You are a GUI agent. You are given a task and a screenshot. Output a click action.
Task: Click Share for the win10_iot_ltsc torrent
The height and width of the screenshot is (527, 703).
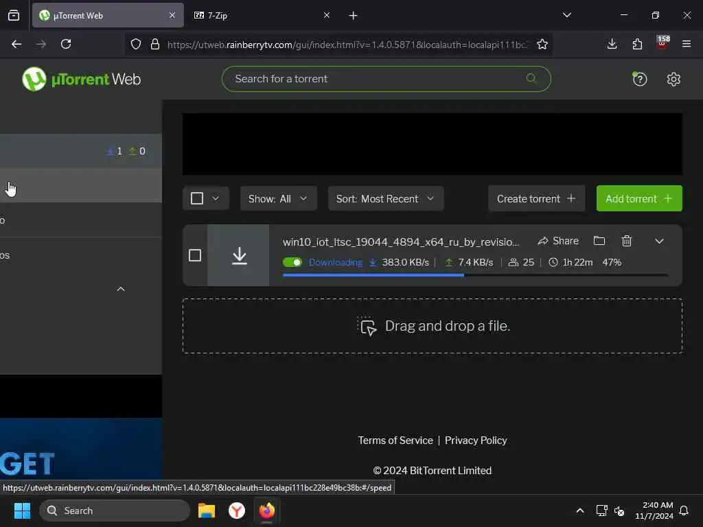pyautogui.click(x=558, y=241)
